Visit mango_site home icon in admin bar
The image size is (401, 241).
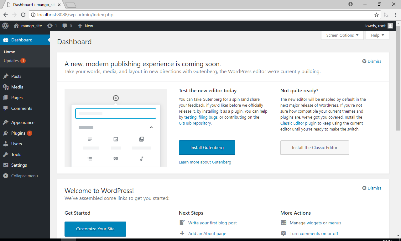[x=16, y=26]
